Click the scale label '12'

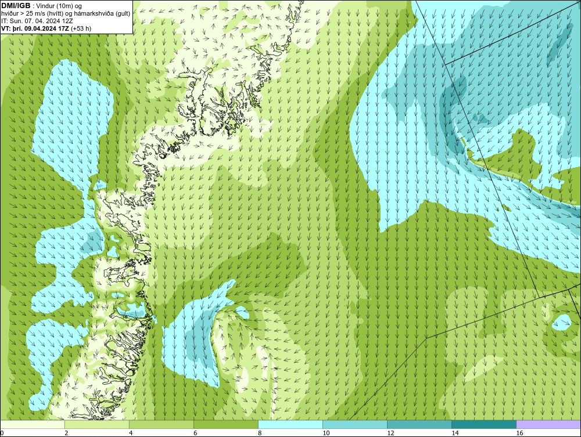[390, 433]
